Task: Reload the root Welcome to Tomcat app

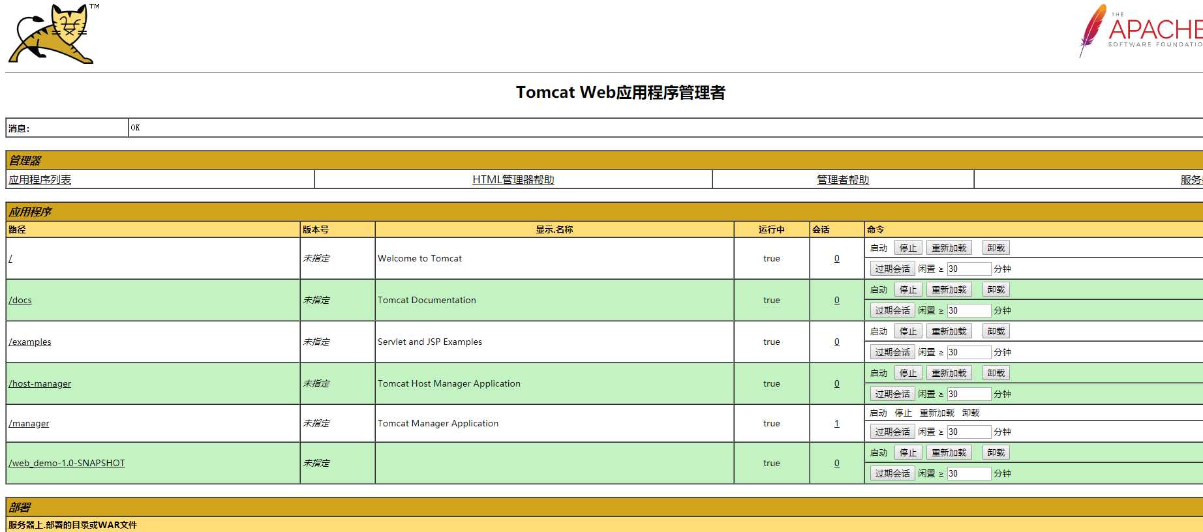Action: tap(949, 248)
